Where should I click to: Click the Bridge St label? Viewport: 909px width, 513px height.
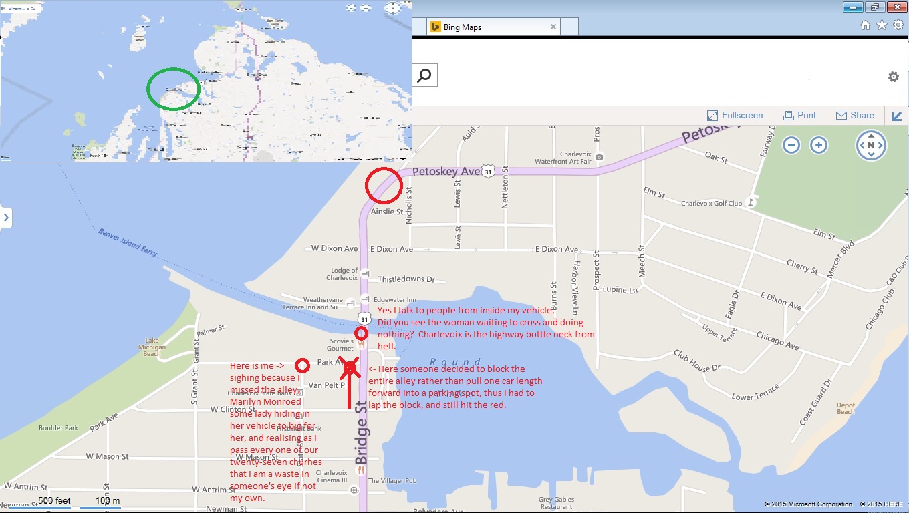click(x=362, y=432)
